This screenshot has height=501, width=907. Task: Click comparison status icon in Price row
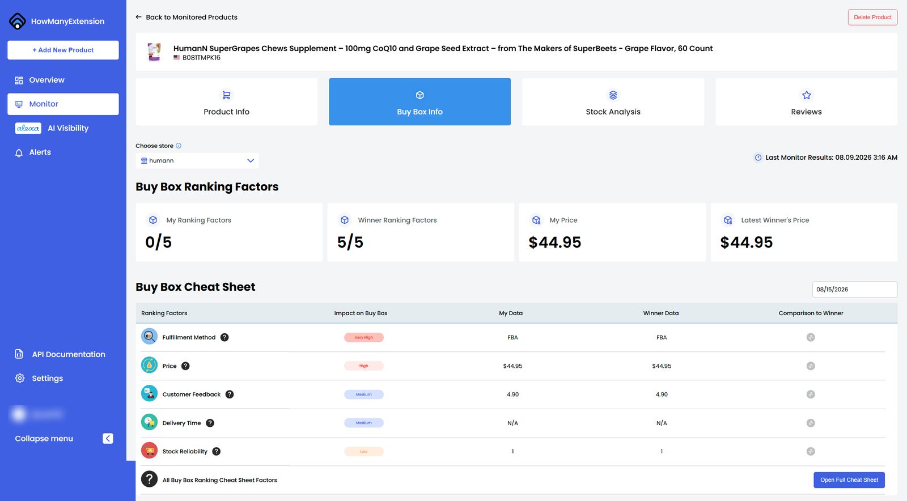coord(811,366)
